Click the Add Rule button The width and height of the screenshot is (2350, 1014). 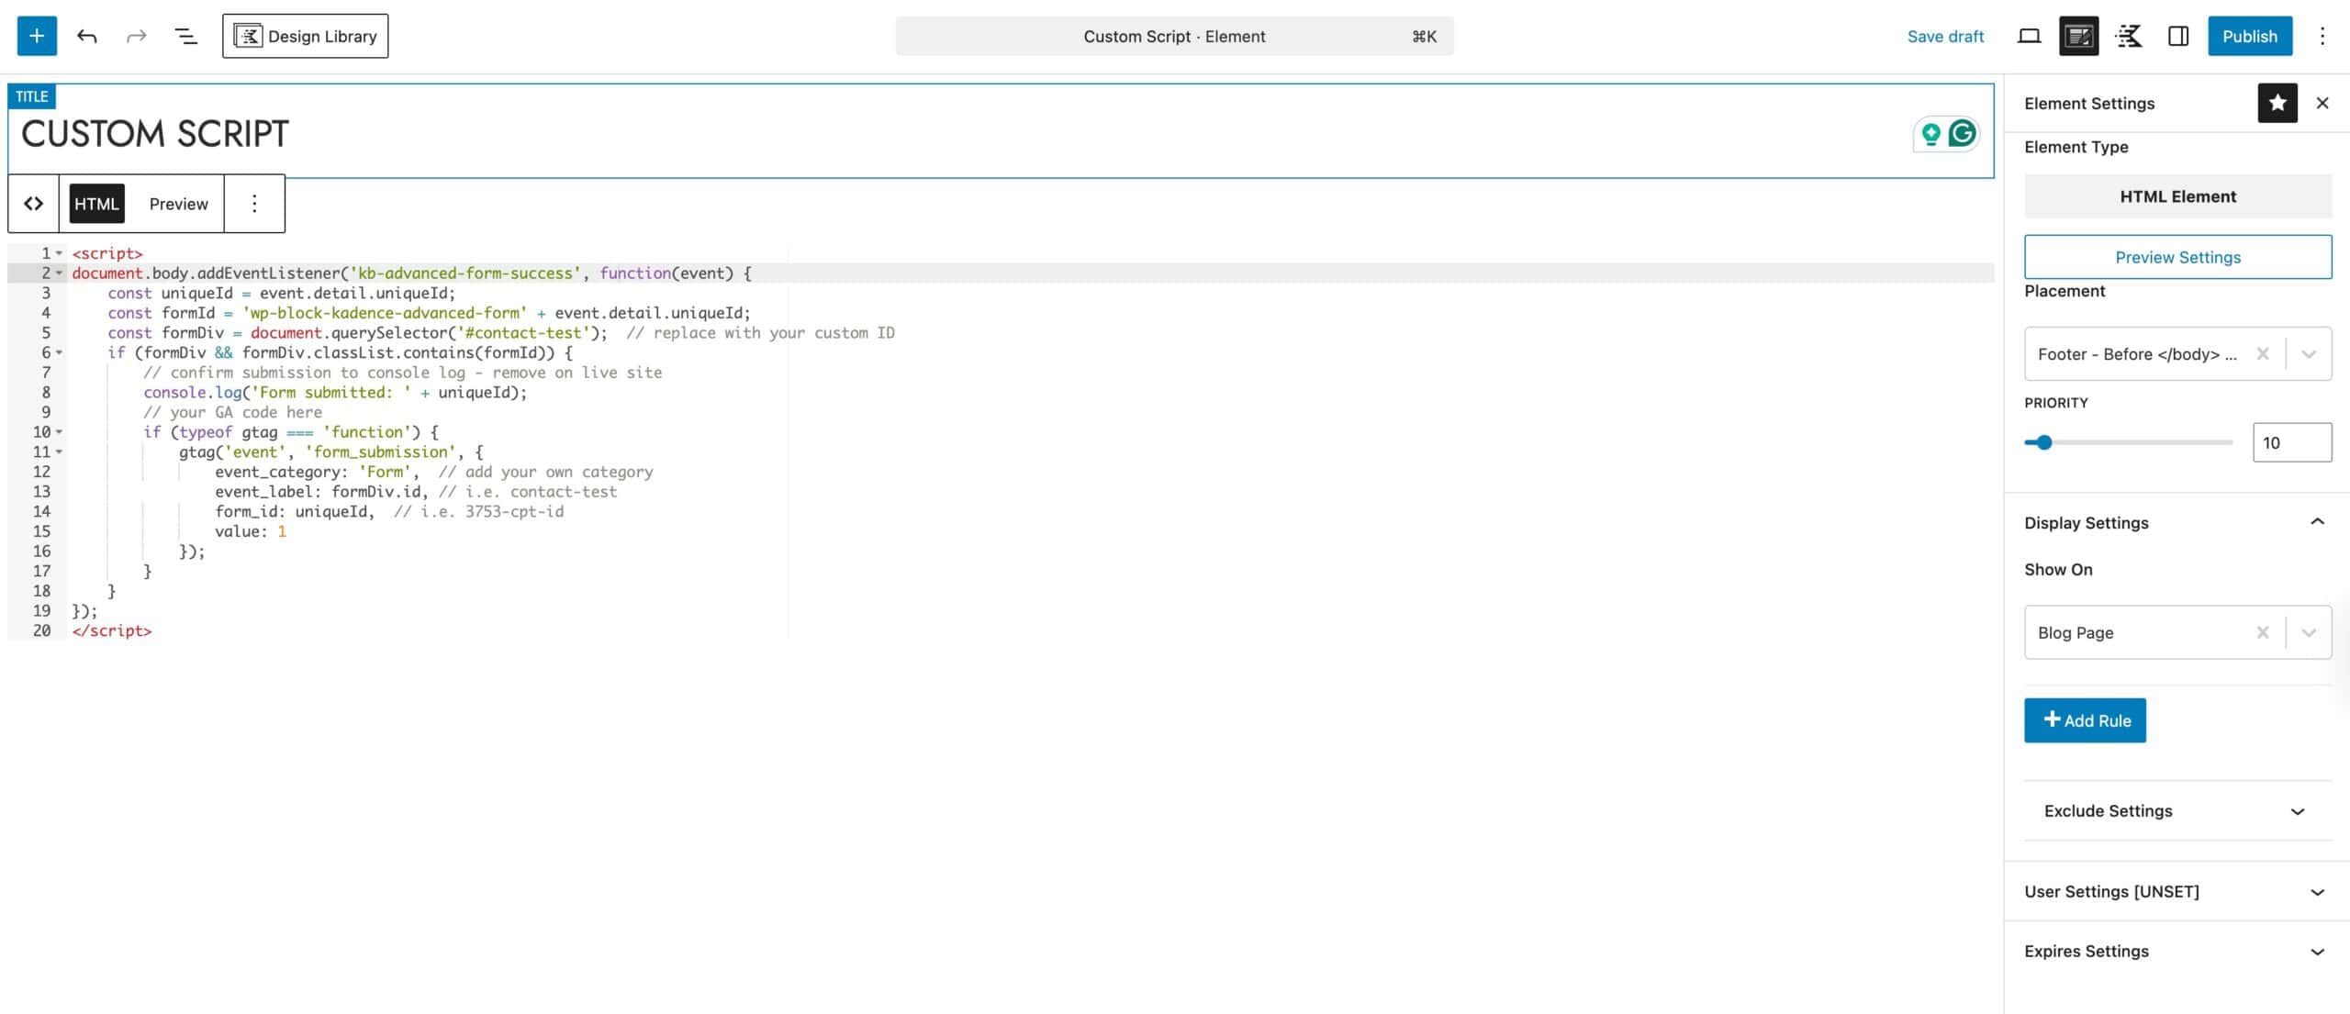(x=2085, y=719)
